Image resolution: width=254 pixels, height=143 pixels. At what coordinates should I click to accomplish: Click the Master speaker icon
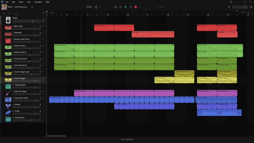point(8,20)
